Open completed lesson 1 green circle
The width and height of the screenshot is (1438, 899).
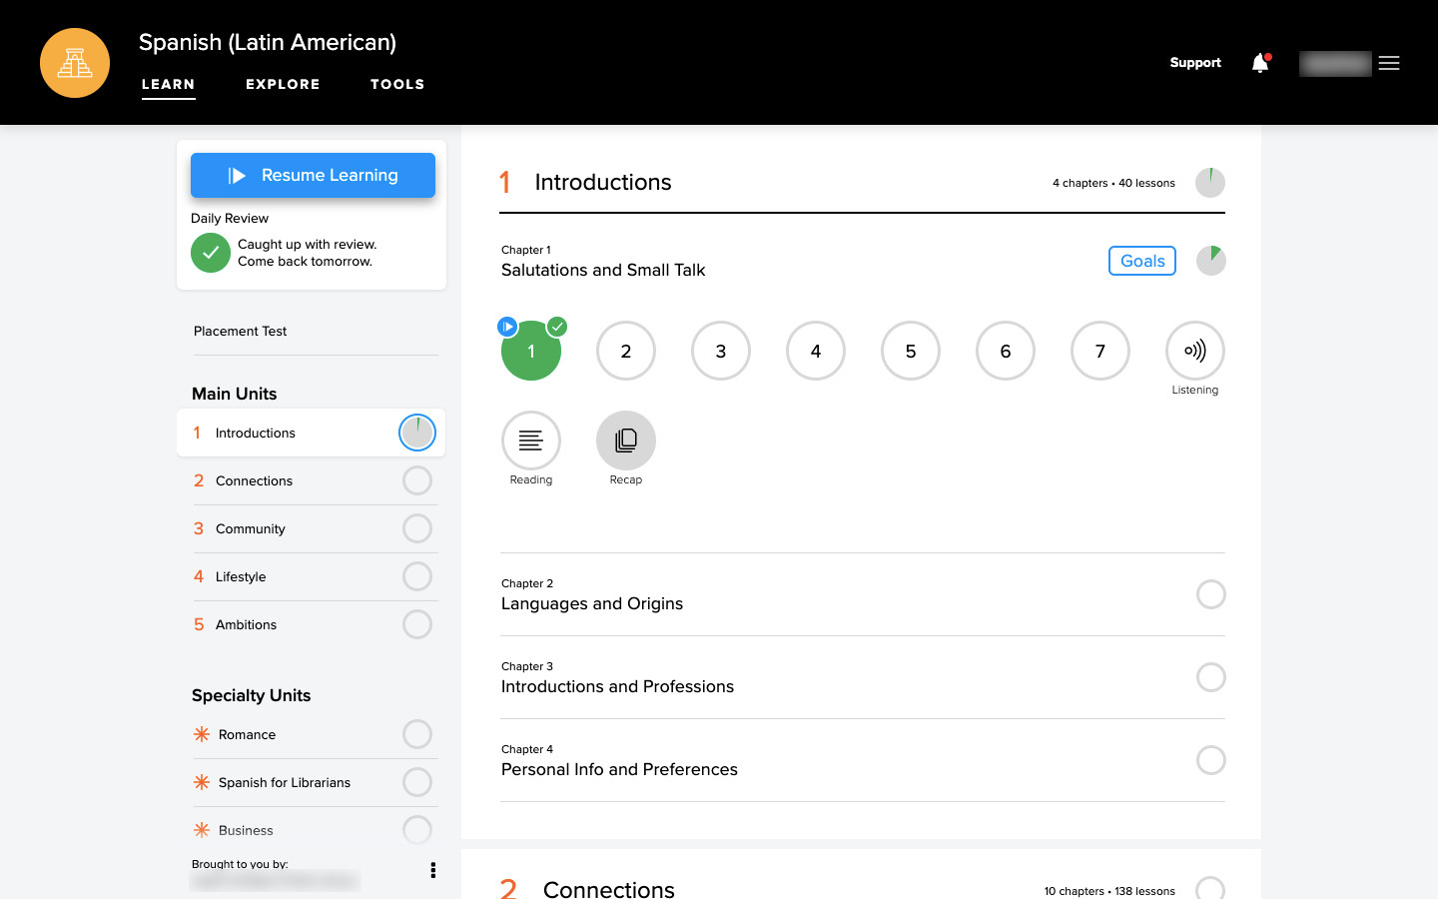click(531, 351)
